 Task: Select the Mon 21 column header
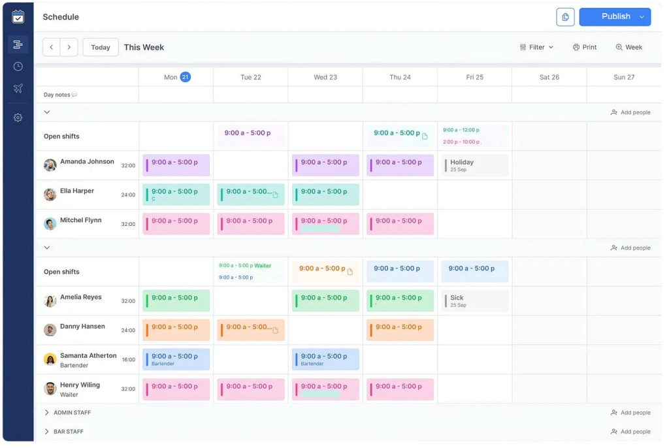coord(176,77)
